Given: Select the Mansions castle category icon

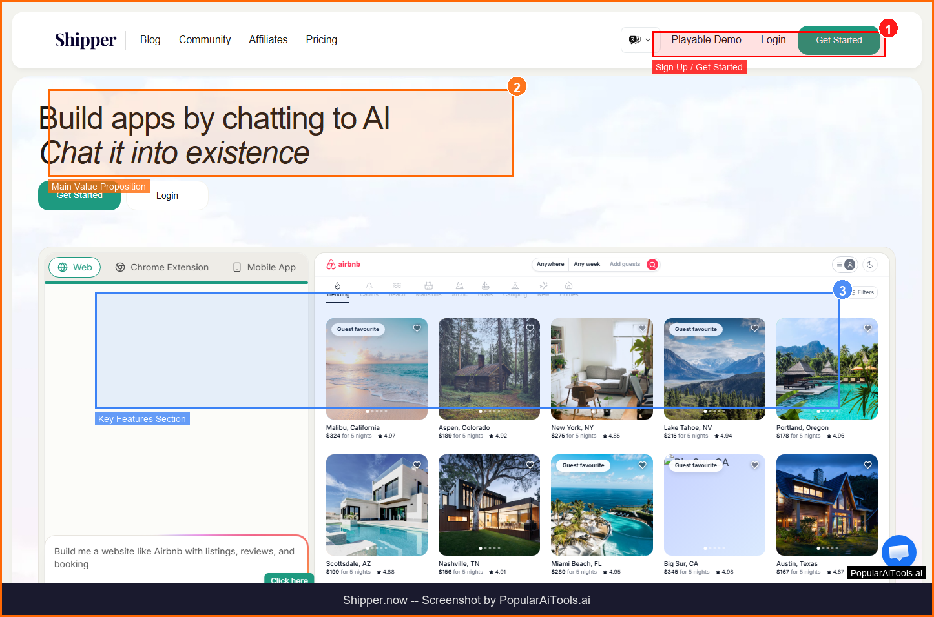Looking at the screenshot, I should 428,286.
